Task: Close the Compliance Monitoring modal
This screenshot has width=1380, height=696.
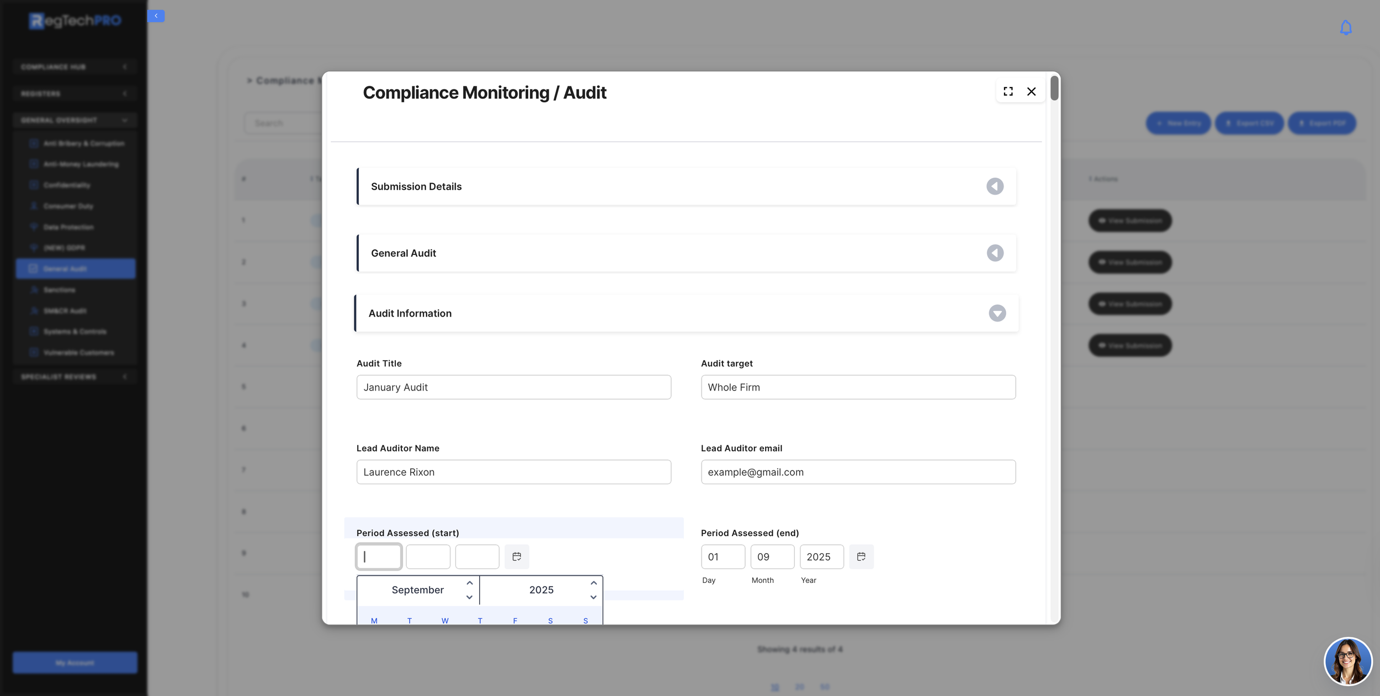Action: 1031,92
